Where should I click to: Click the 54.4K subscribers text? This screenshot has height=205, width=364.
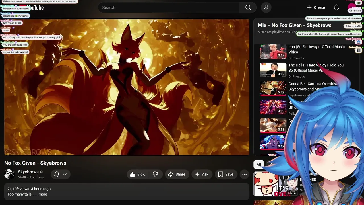(31, 177)
